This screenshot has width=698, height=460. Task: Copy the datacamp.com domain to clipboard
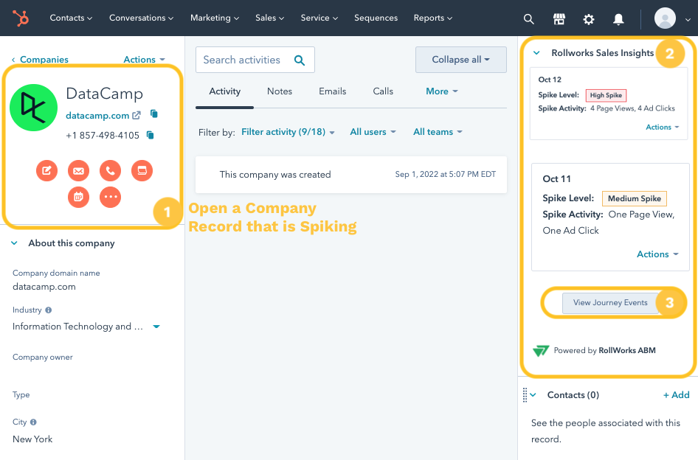[x=154, y=114]
